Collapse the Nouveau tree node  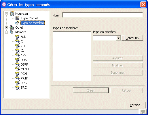click(x=6, y=14)
